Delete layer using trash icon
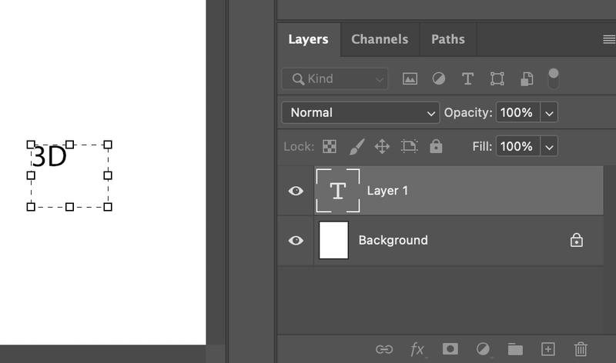Viewport: 616px width, 363px height. [x=581, y=349]
